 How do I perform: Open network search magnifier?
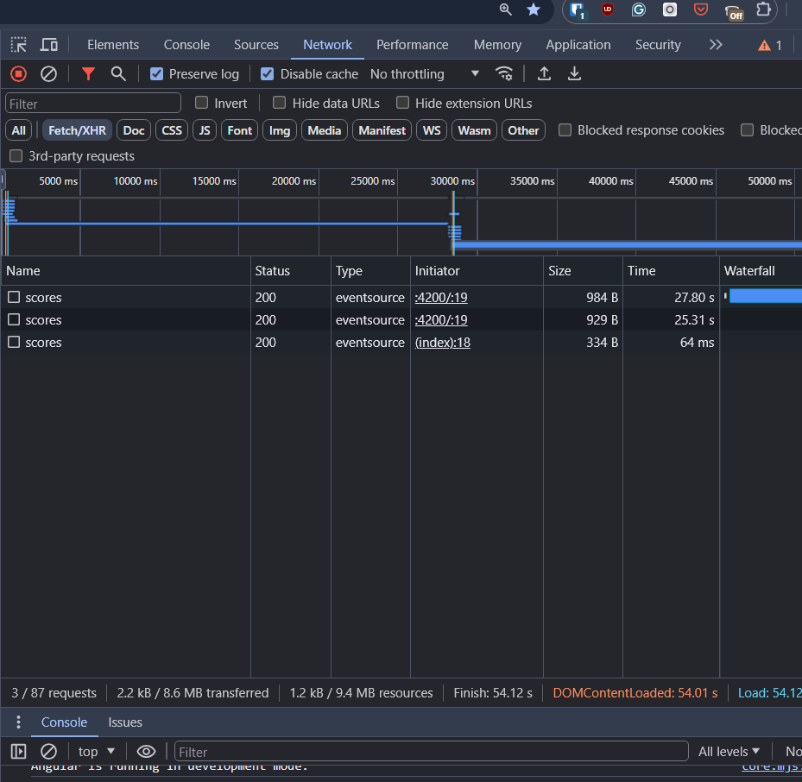(x=118, y=74)
